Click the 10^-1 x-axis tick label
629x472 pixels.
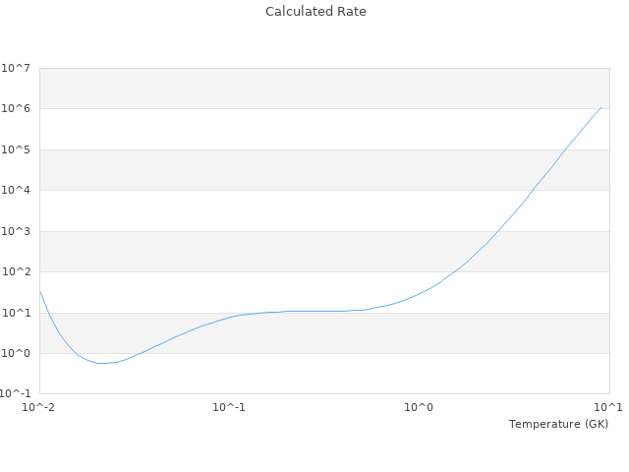(x=229, y=406)
